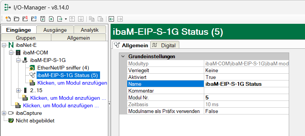305x136 pixels.
Task: Click the panel splitter collapse arrow
Action: [x=109, y=104]
